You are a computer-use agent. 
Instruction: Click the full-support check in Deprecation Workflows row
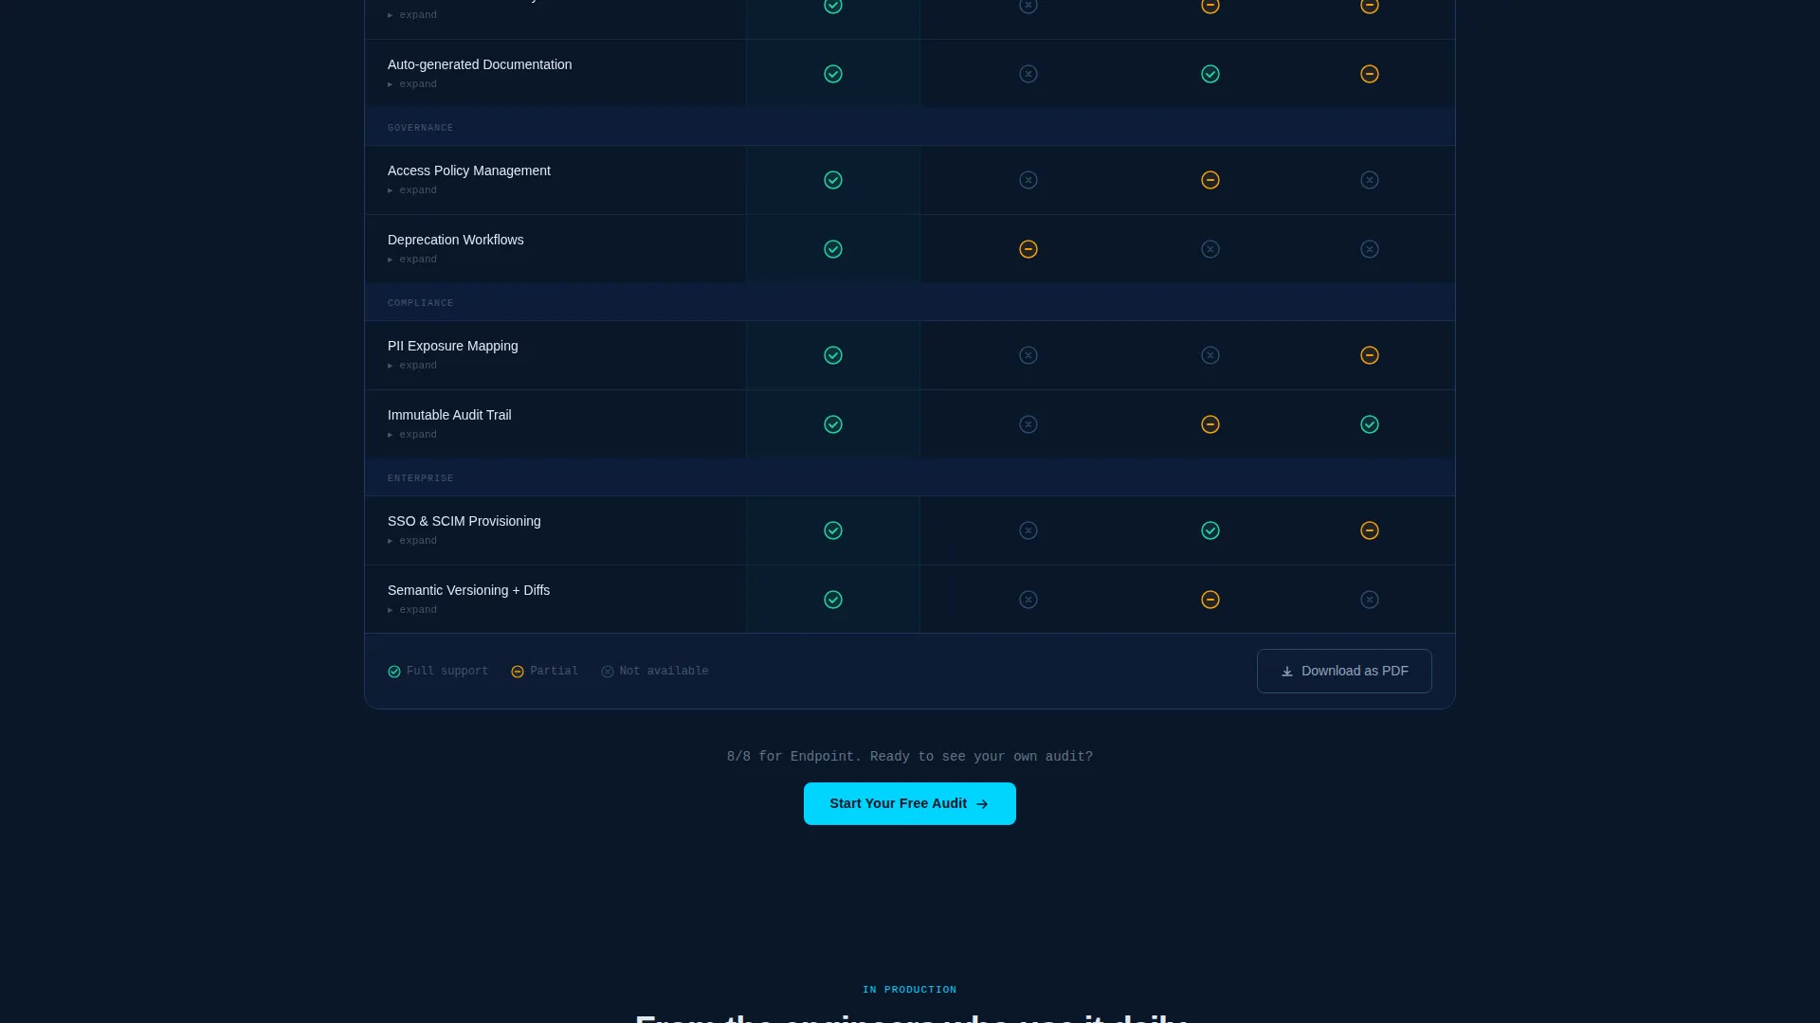(833, 249)
